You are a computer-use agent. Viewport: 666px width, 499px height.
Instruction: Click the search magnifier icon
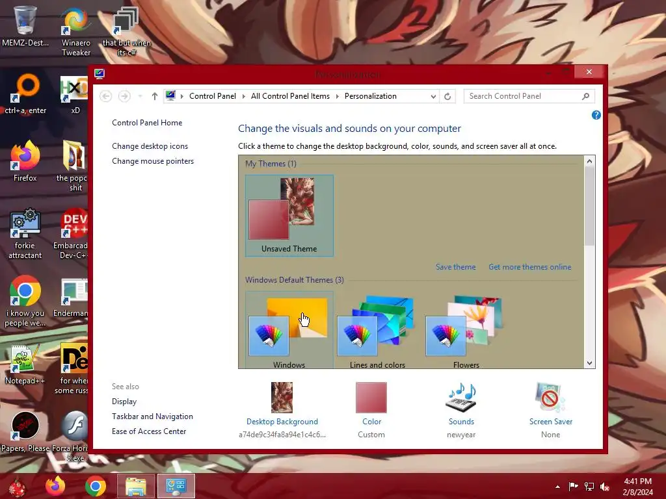[x=586, y=96]
